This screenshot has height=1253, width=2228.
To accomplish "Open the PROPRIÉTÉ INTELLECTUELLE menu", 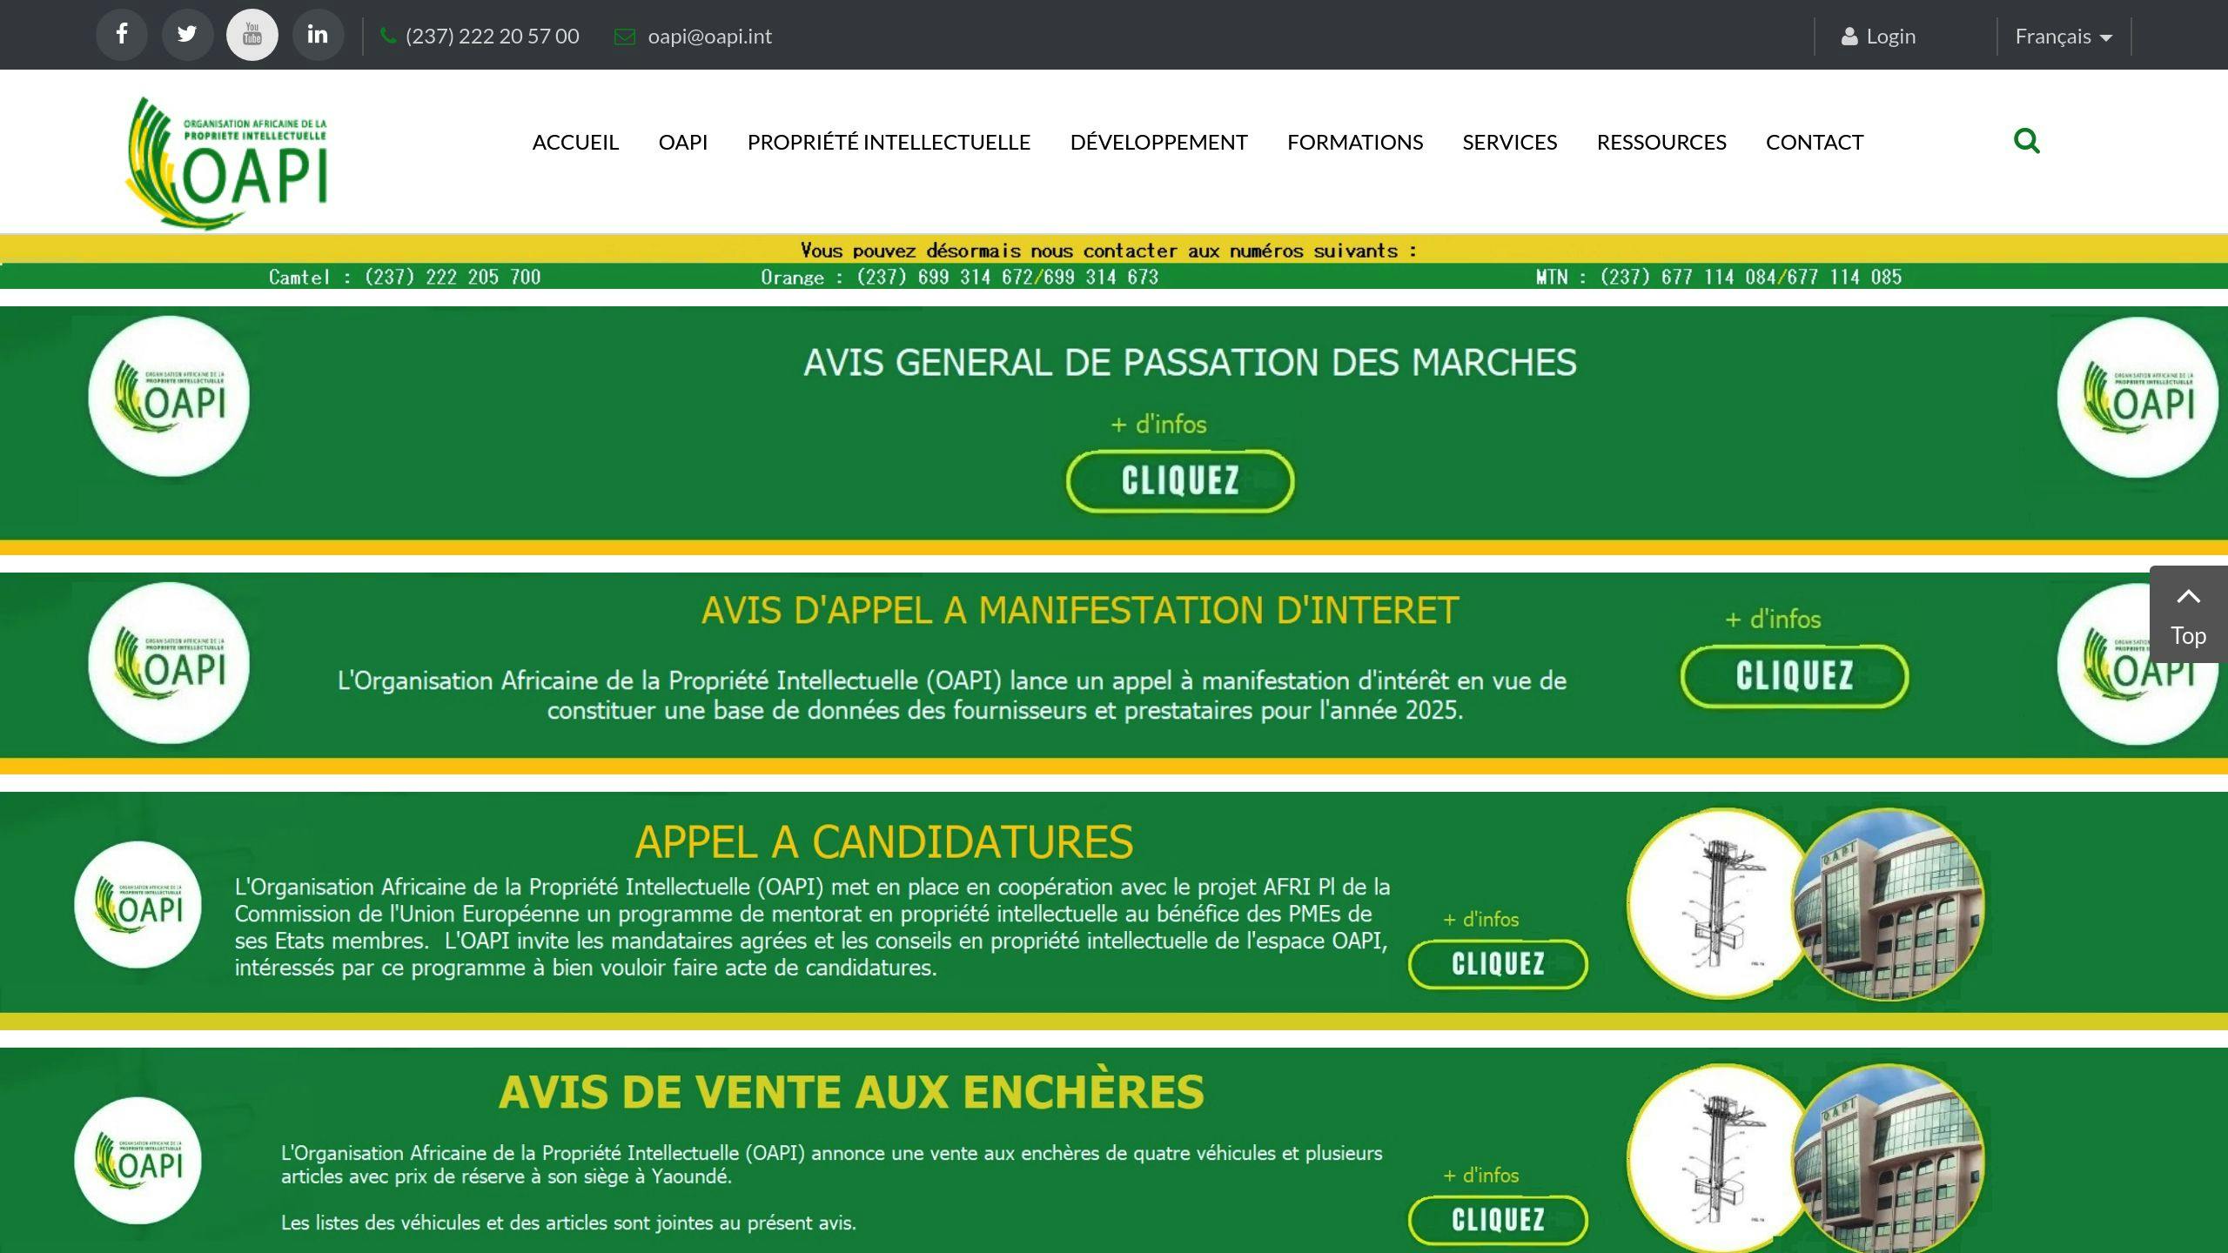I will 889,142.
